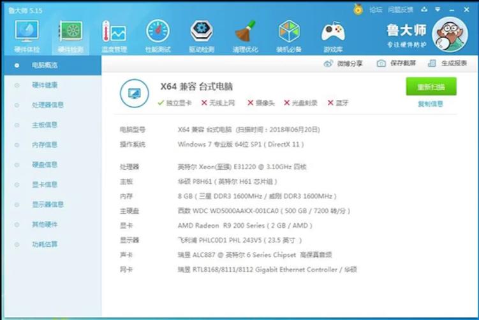The image size is (479, 320).
Task: Click the PHL 243V5 monitor value
Action: [240, 240]
